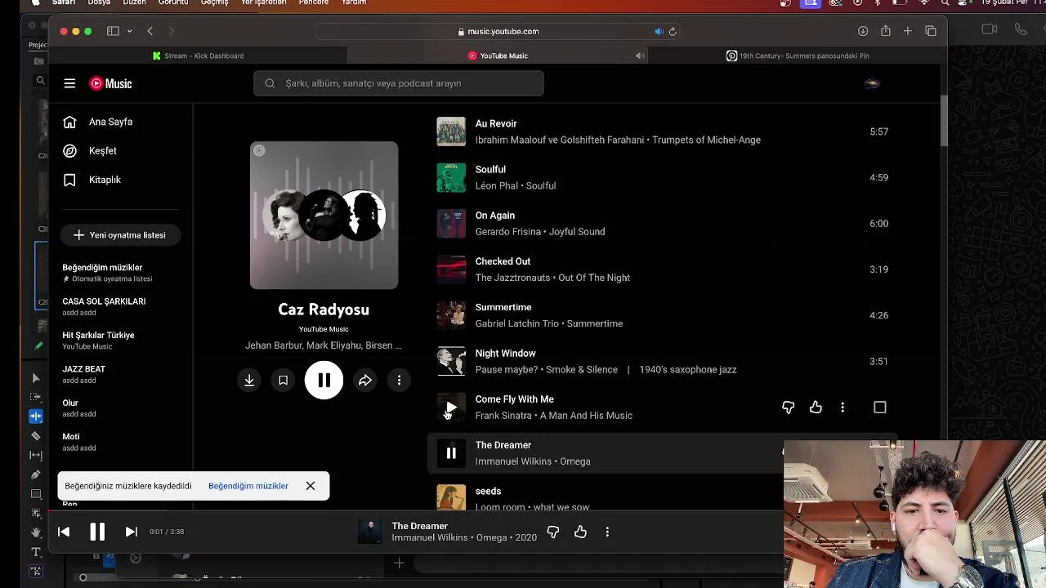Reload the page in Safari
1046x588 pixels.
point(673,31)
